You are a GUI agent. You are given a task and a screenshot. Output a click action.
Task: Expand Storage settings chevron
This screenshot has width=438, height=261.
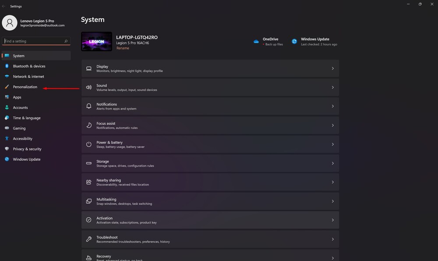tap(333, 163)
